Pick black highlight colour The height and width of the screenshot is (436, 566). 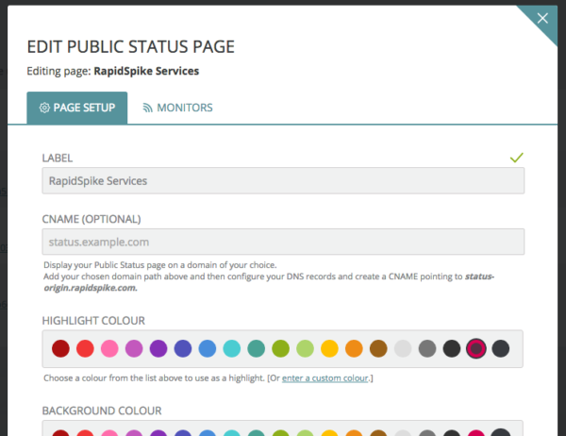coord(452,348)
